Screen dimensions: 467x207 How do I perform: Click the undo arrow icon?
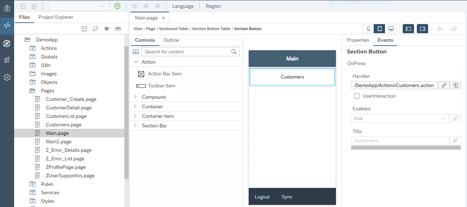[x=440, y=29]
